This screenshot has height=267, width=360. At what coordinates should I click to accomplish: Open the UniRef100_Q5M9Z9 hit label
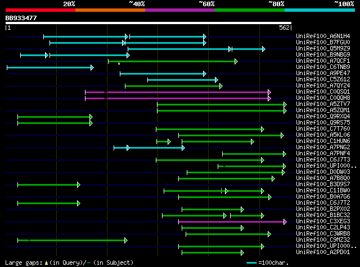tap(323, 49)
